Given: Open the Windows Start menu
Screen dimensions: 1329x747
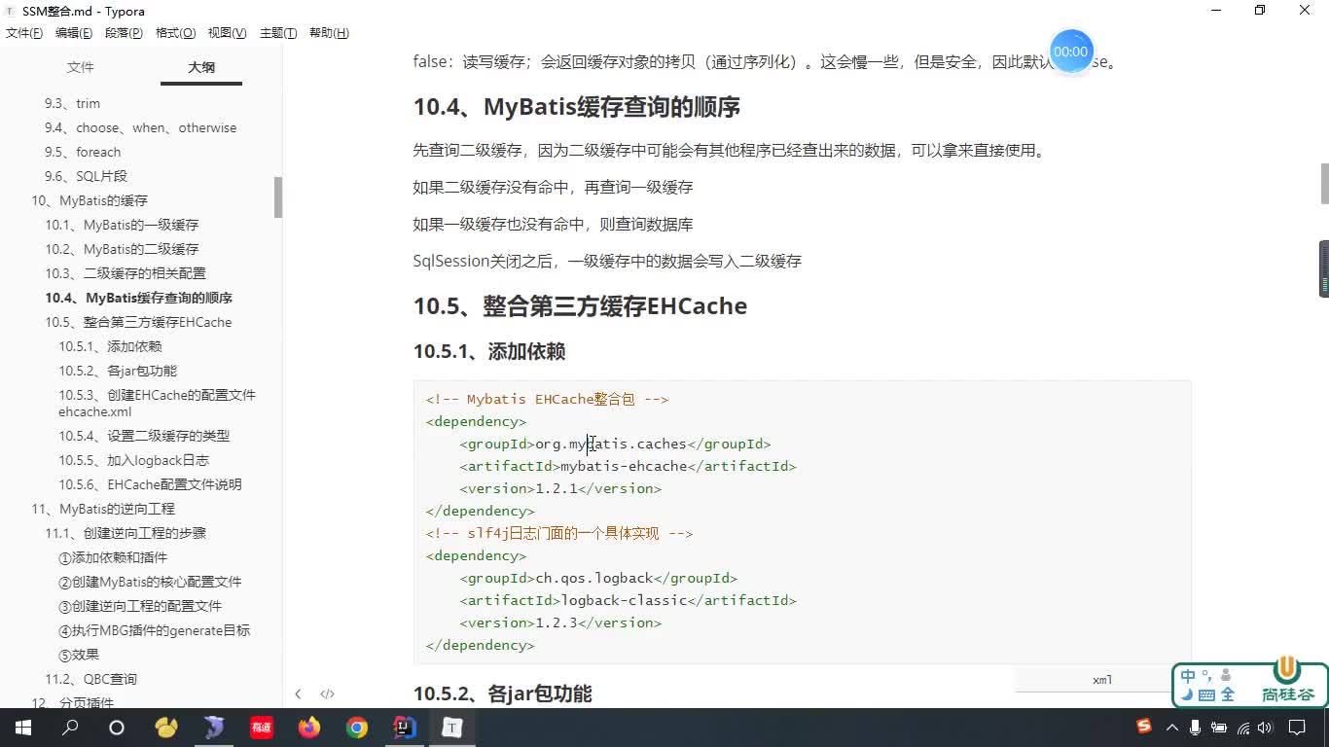Looking at the screenshot, I should (23, 728).
